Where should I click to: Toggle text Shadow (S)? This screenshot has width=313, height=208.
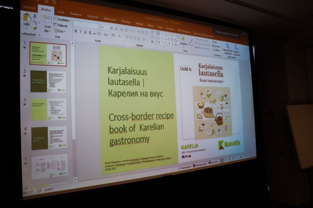coord(90,33)
